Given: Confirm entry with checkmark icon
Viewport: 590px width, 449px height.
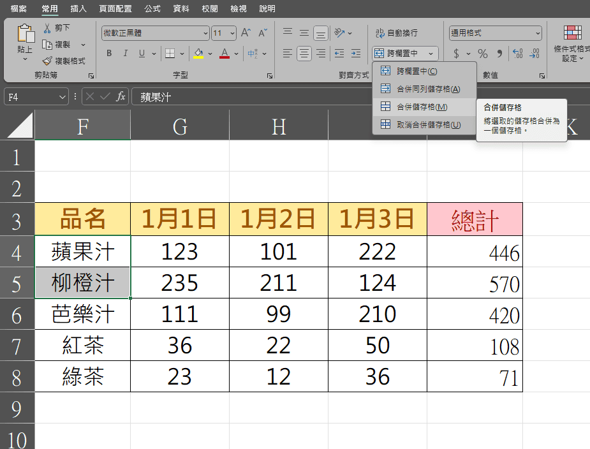Looking at the screenshot, I should [x=105, y=97].
